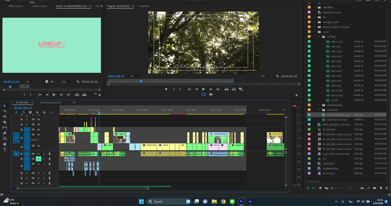Mute audio track A3
The image size is (391, 206).
(38, 164)
